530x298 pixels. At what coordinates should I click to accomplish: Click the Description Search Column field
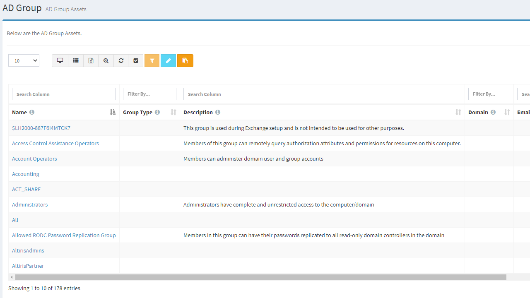point(322,94)
